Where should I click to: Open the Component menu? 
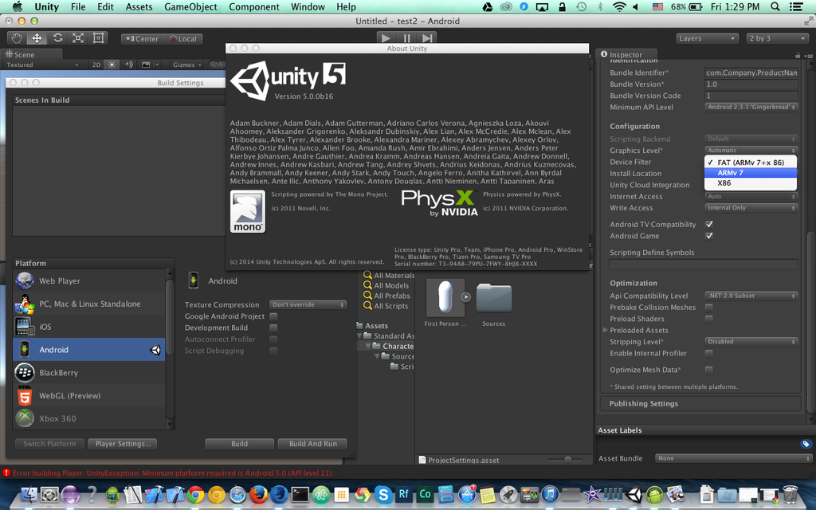pyautogui.click(x=254, y=6)
